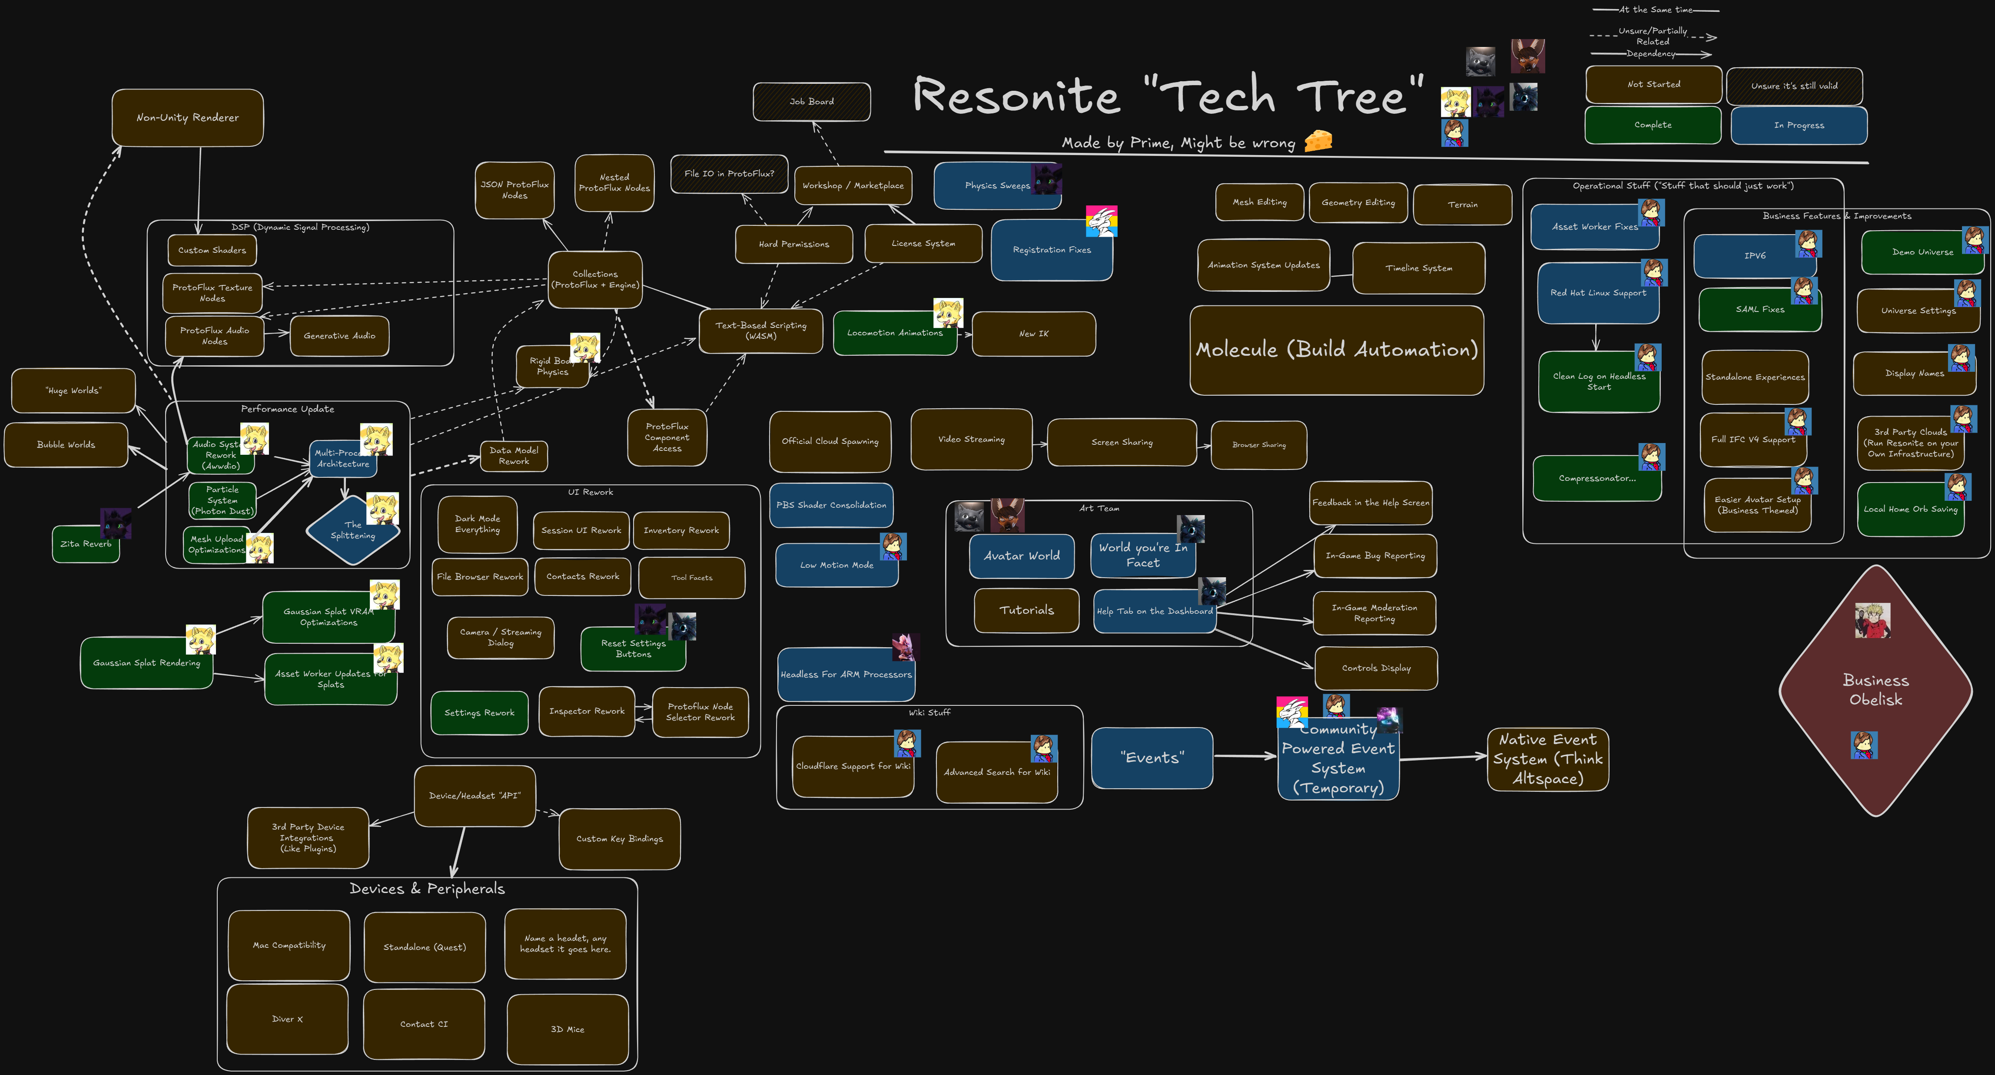Click the avatar on Asset Worker Fixes
Screen dimensions: 1995x1075
(1650, 212)
